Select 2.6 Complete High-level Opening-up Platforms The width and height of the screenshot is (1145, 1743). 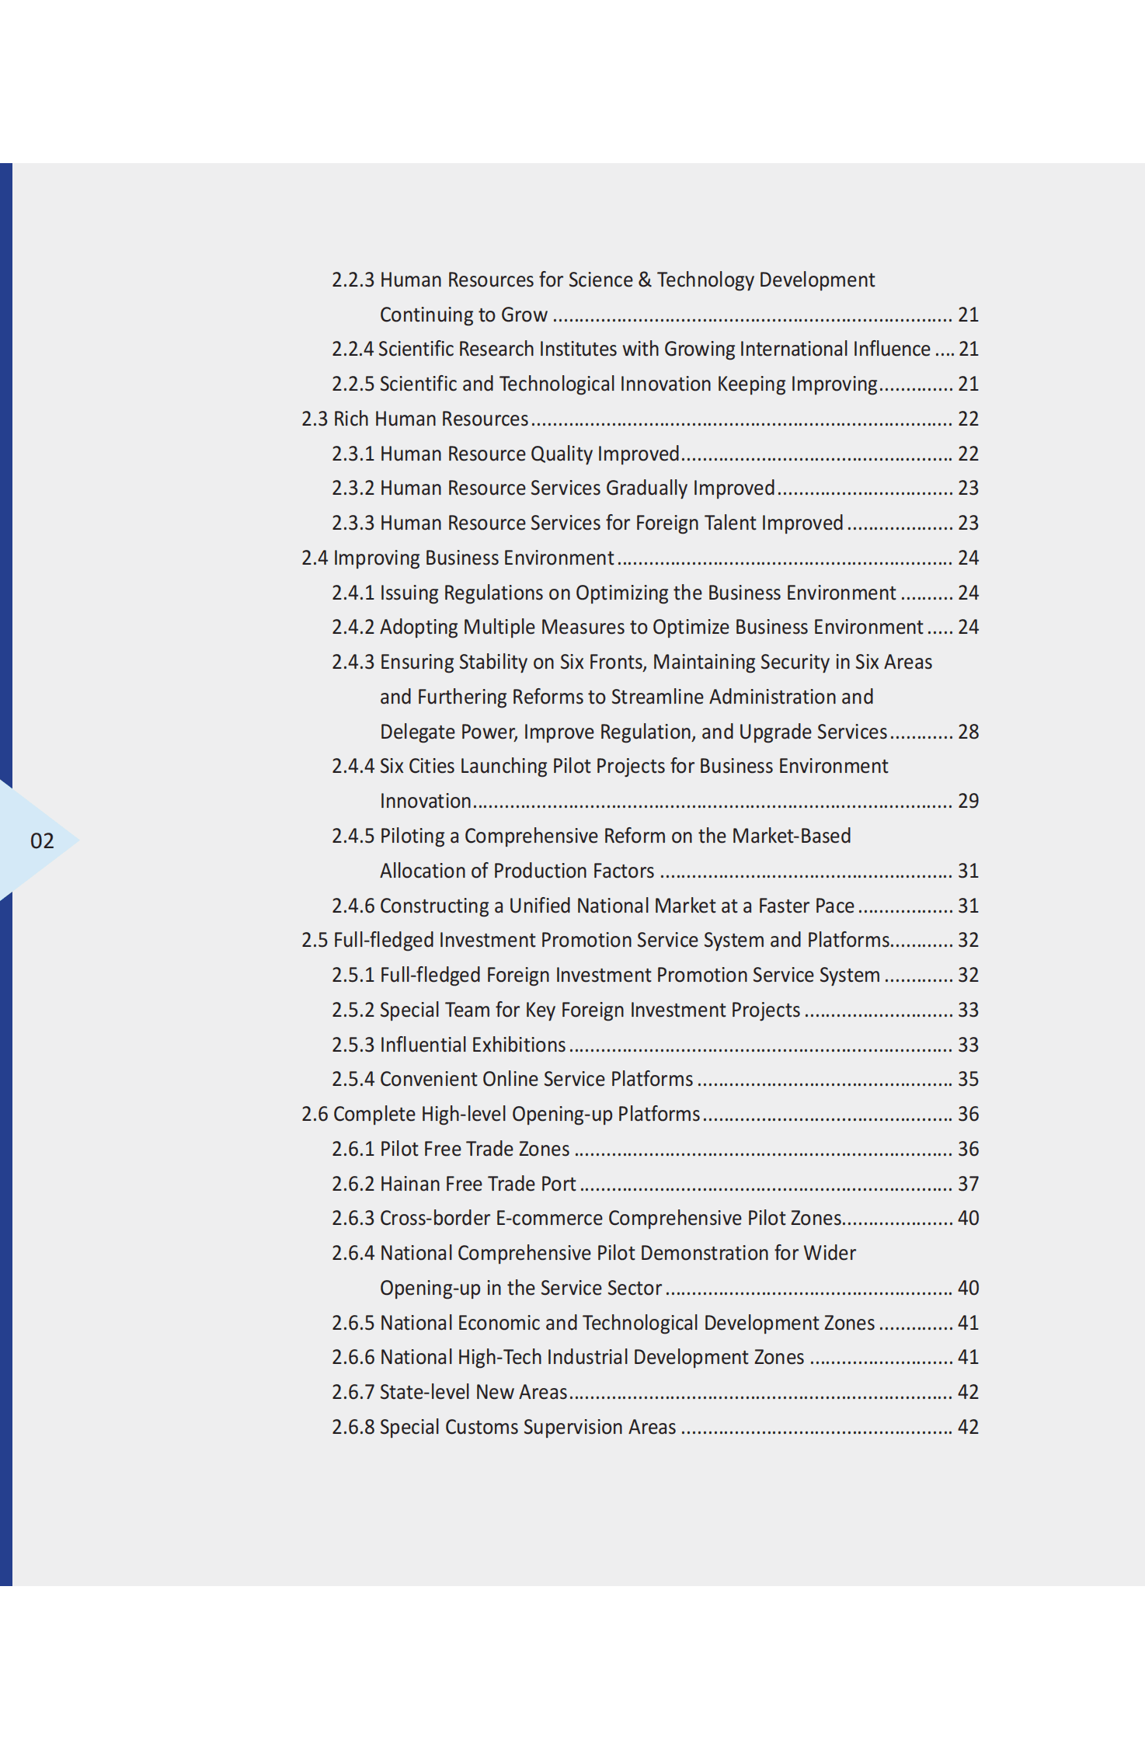coord(500,1114)
